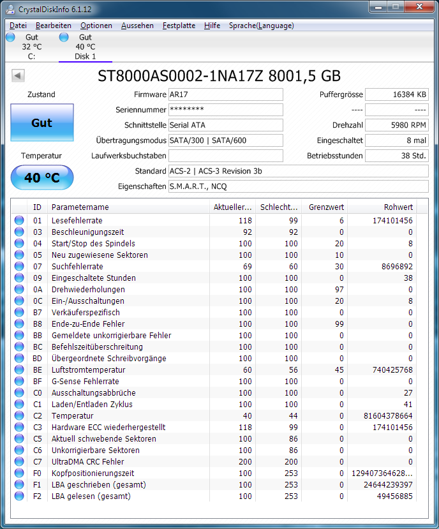Click the Eingeschaltet value 8 mal

pos(397,140)
